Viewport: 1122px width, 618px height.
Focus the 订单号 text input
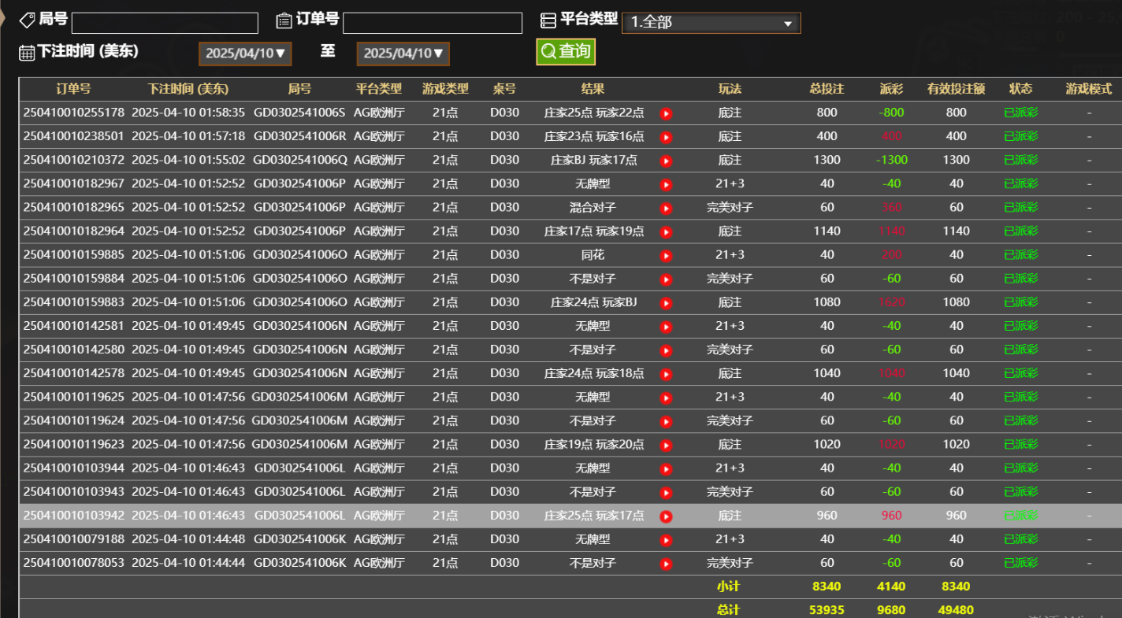pyautogui.click(x=433, y=23)
